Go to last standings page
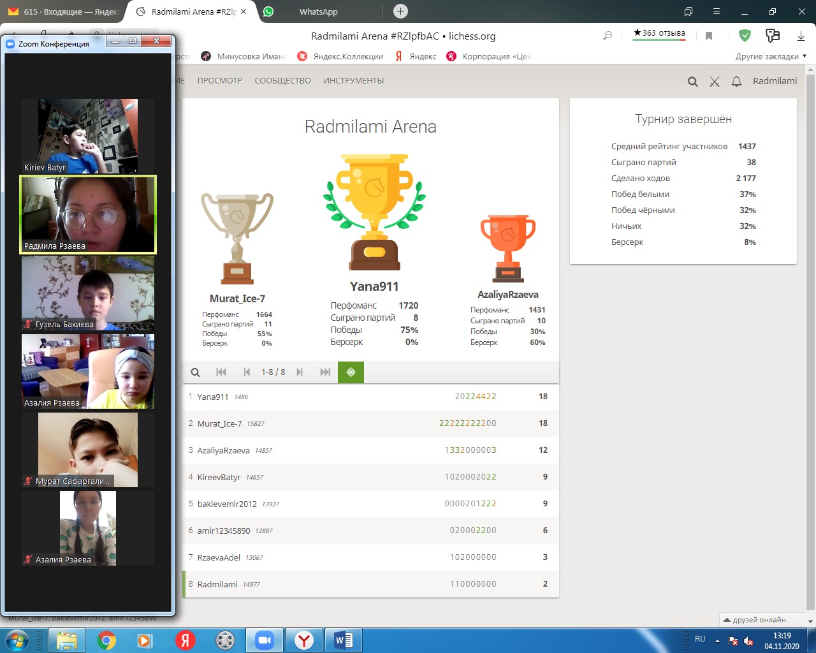The image size is (816, 653). point(325,372)
